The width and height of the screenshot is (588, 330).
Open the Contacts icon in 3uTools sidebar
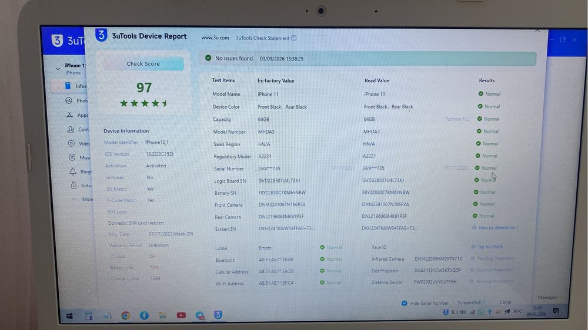click(71, 129)
